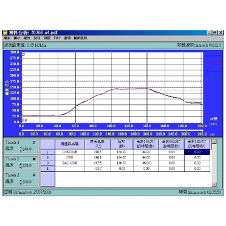Click the highlighted 0.00 cell in row 1
Viewport: 226px width, 226px height.
pos(197,152)
